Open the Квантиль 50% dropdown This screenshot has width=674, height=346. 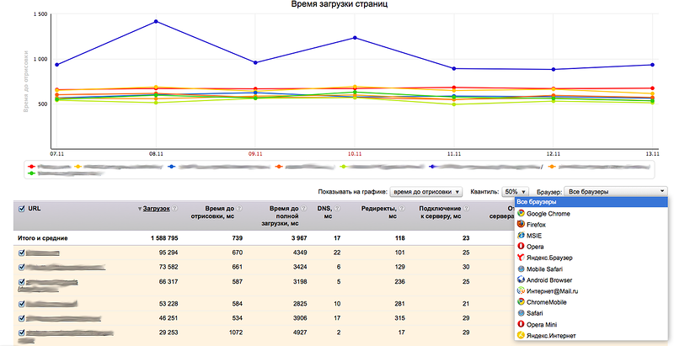[x=515, y=192]
